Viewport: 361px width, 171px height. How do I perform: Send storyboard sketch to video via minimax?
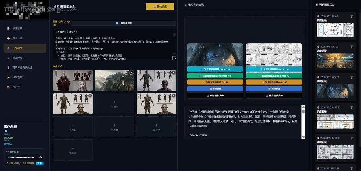point(274,76)
